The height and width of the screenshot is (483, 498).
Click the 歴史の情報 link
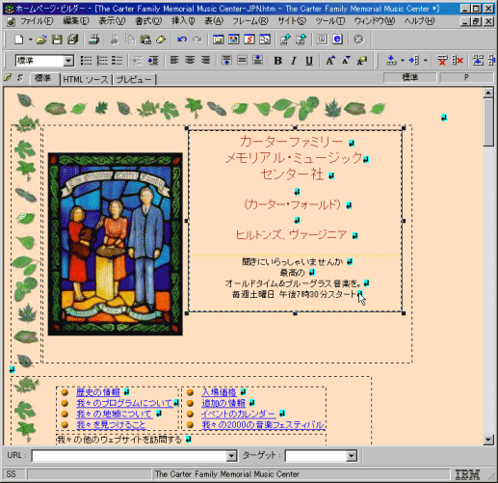(x=98, y=392)
